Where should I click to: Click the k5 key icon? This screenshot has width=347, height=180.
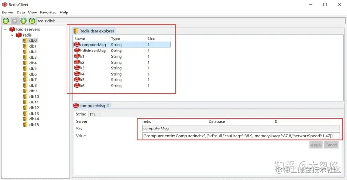77,79
